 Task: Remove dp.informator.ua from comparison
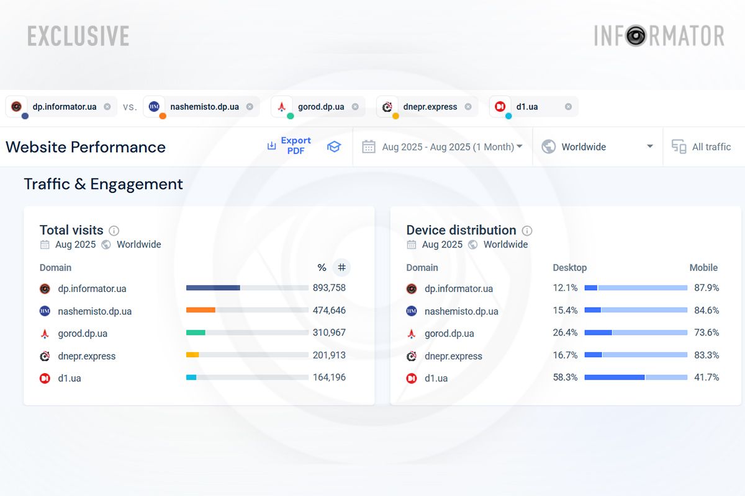click(x=107, y=107)
